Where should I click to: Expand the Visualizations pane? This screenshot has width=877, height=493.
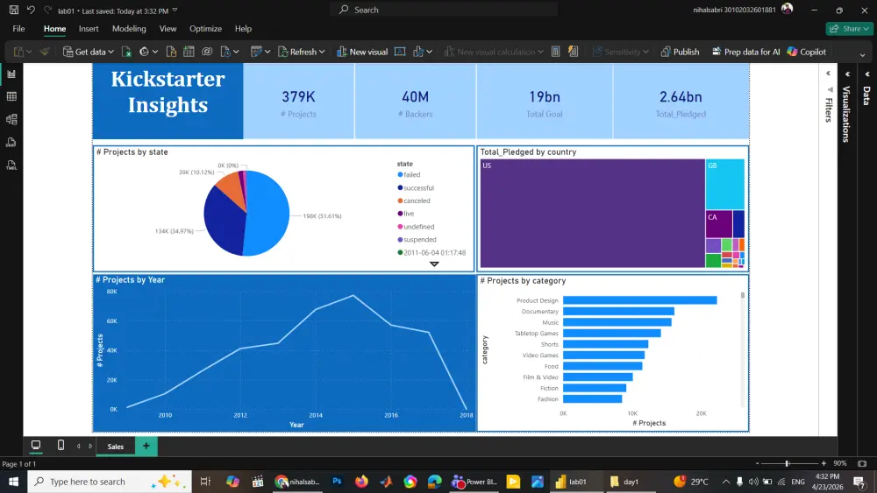click(847, 74)
